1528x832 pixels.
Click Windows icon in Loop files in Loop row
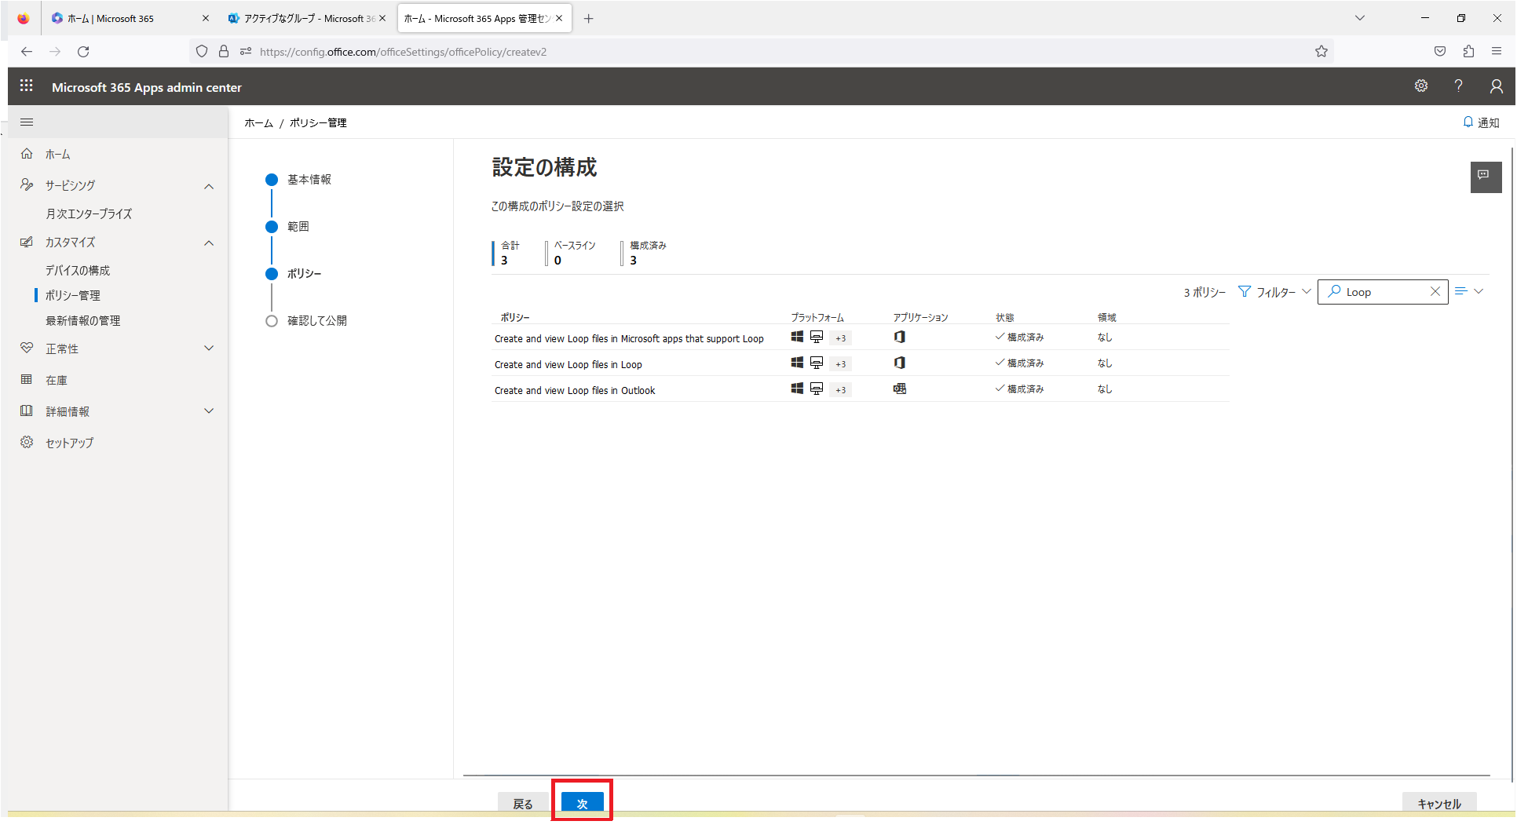pyautogui.click(x=797, y=363)
